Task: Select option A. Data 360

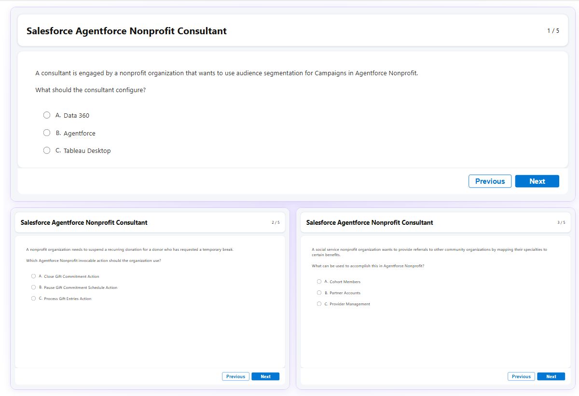Action: (x=47, y=115)
